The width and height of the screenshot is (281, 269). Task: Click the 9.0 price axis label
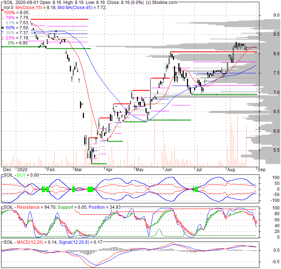pyautogui.click(x=276, y=15)
